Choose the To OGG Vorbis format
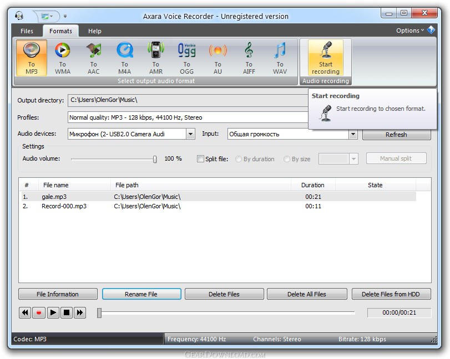Viewport: 450px width, 359px height. [x=186, y=58]
